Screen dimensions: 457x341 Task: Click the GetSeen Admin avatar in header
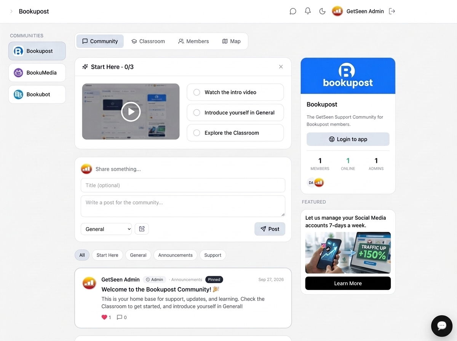click(337, 11)
